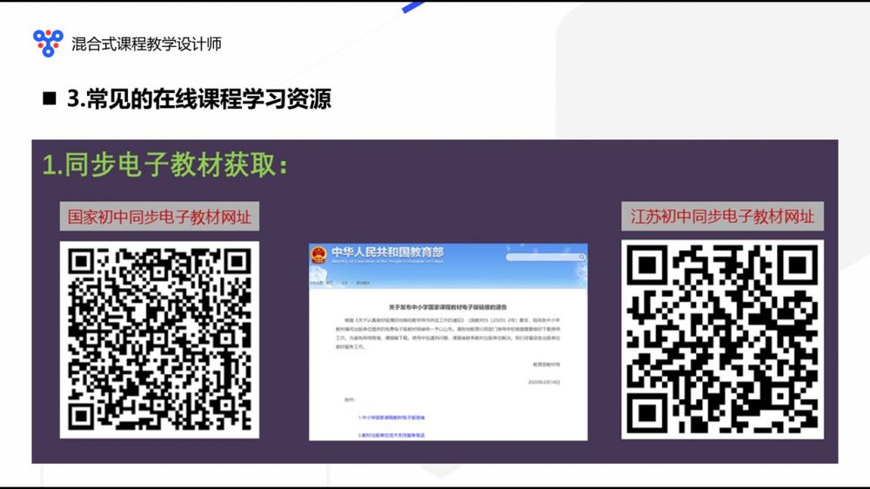Click the 江苏初中同步电子教材网址 label

(721, 216)
